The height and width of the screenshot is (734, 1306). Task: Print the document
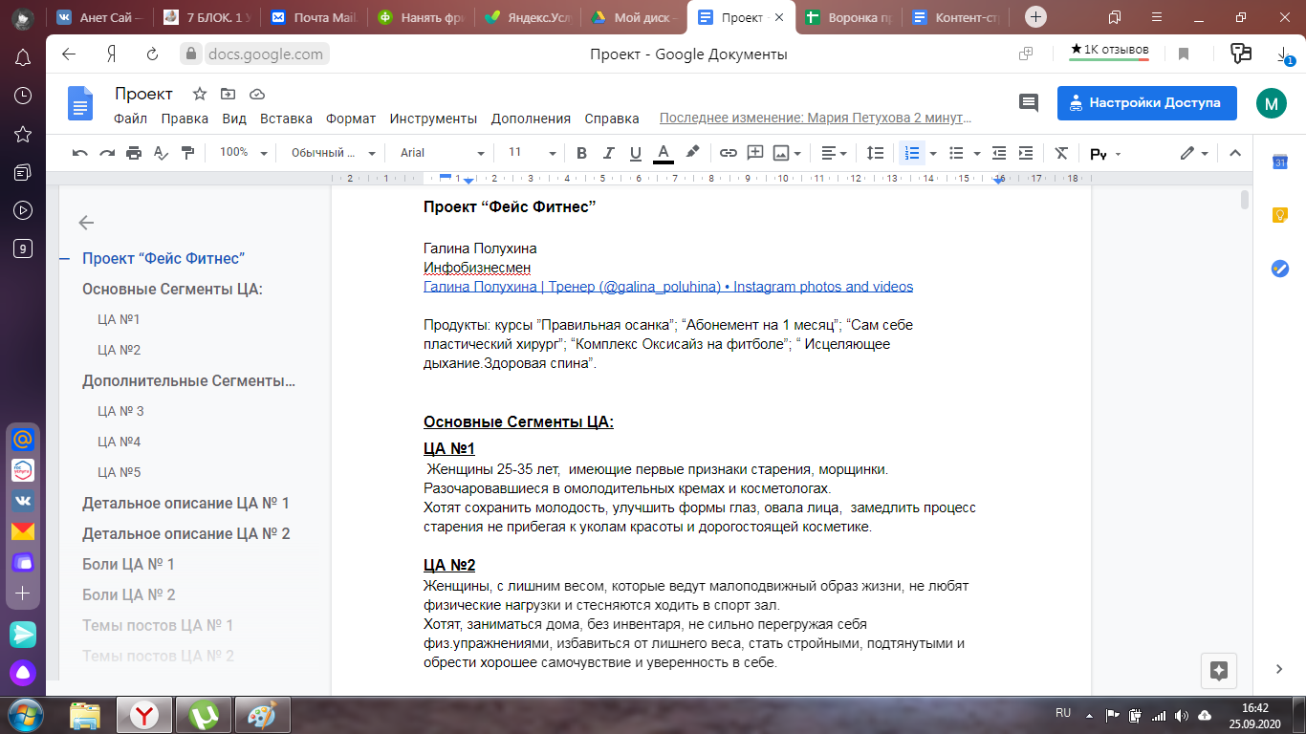point(134,153)
